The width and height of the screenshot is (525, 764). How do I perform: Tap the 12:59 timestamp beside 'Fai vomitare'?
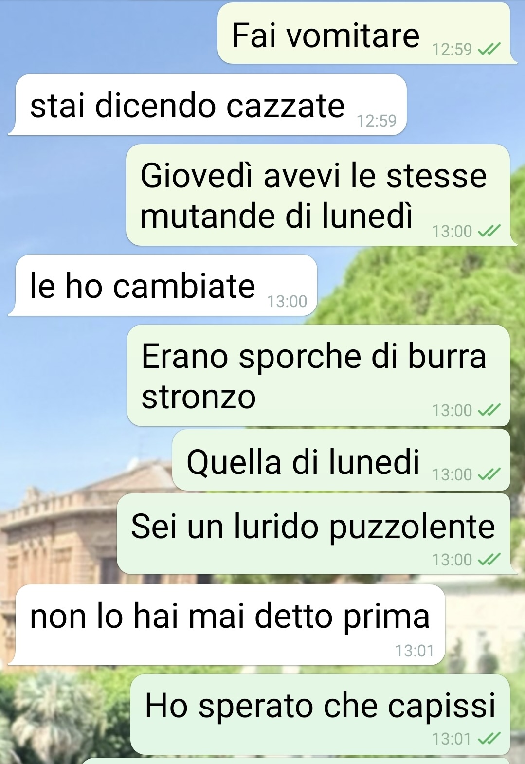[x=452, y=49]
